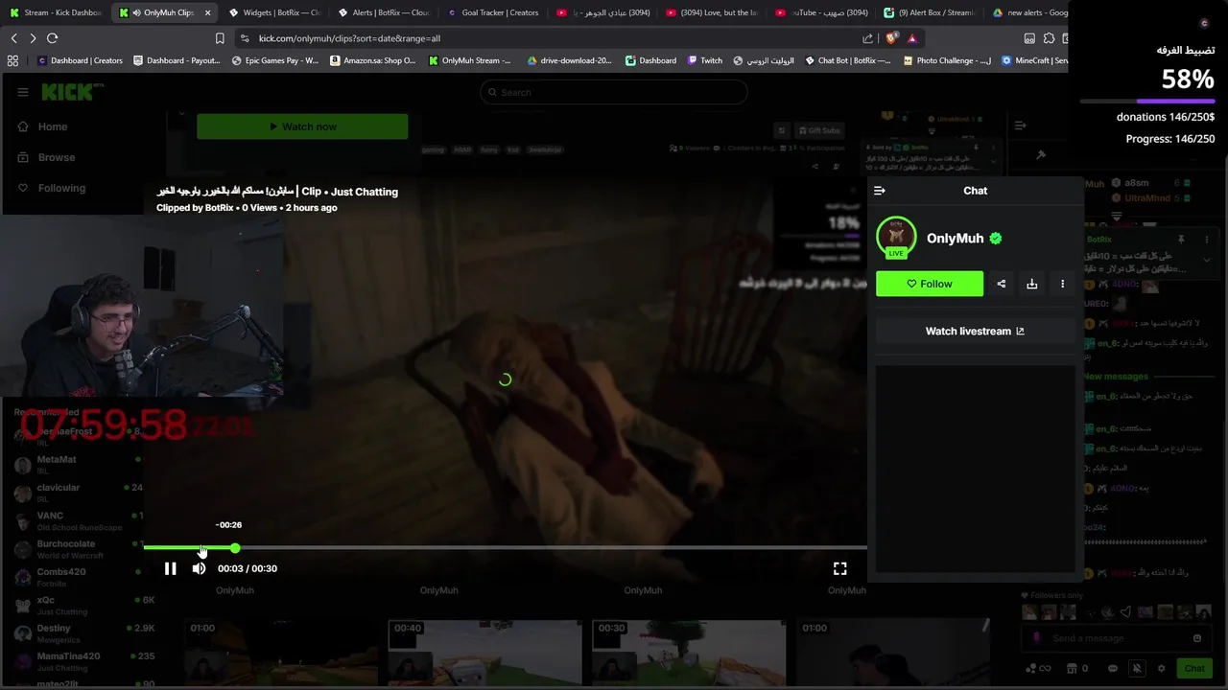Click the Watch livestream link

(975, 331)
